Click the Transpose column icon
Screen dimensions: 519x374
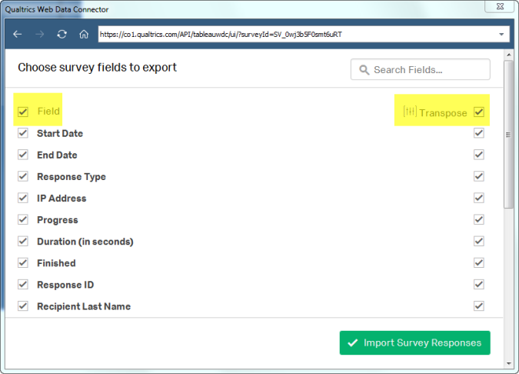click(410, 112)
